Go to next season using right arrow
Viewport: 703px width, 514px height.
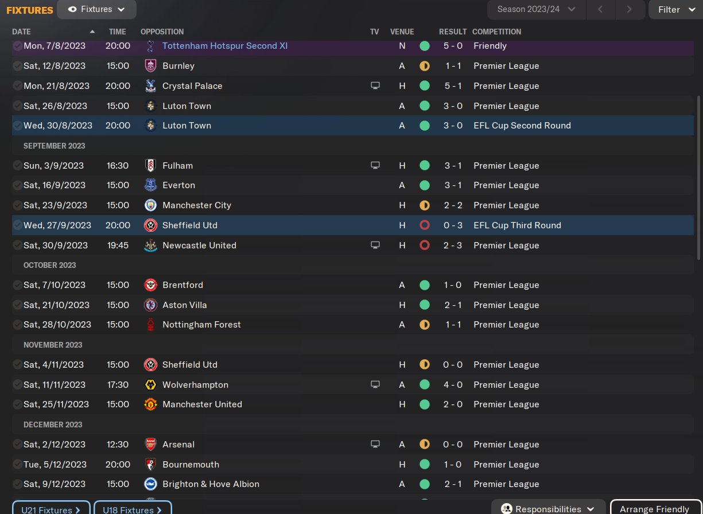click(x=630, y=9)
